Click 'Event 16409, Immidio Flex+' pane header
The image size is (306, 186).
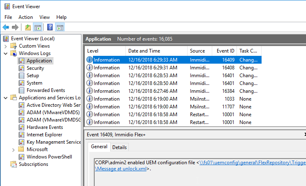tap(116, 135)
